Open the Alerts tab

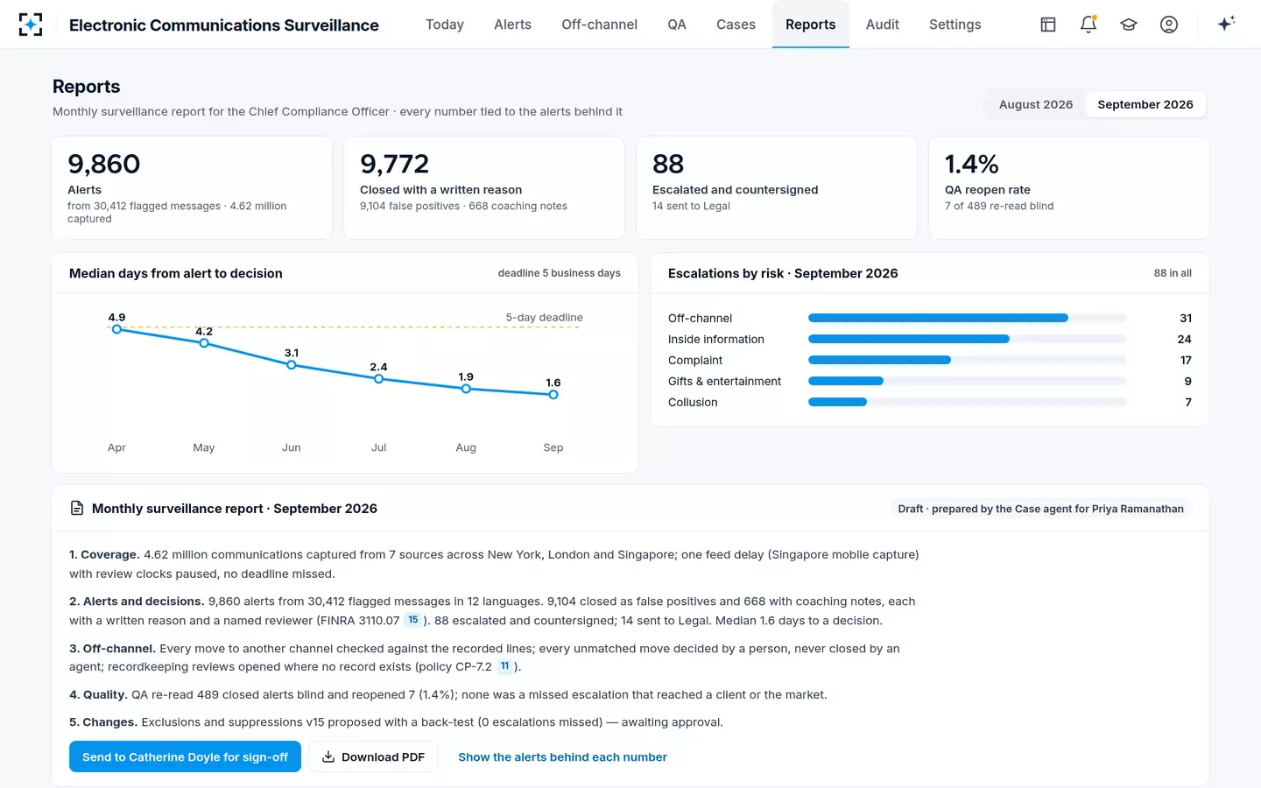(512, 25)
